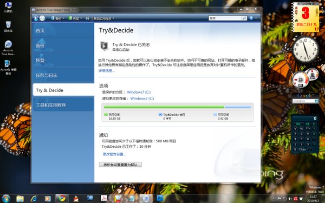Open the 备份 (Backup) toolbar dropdown

pos(57,18)
